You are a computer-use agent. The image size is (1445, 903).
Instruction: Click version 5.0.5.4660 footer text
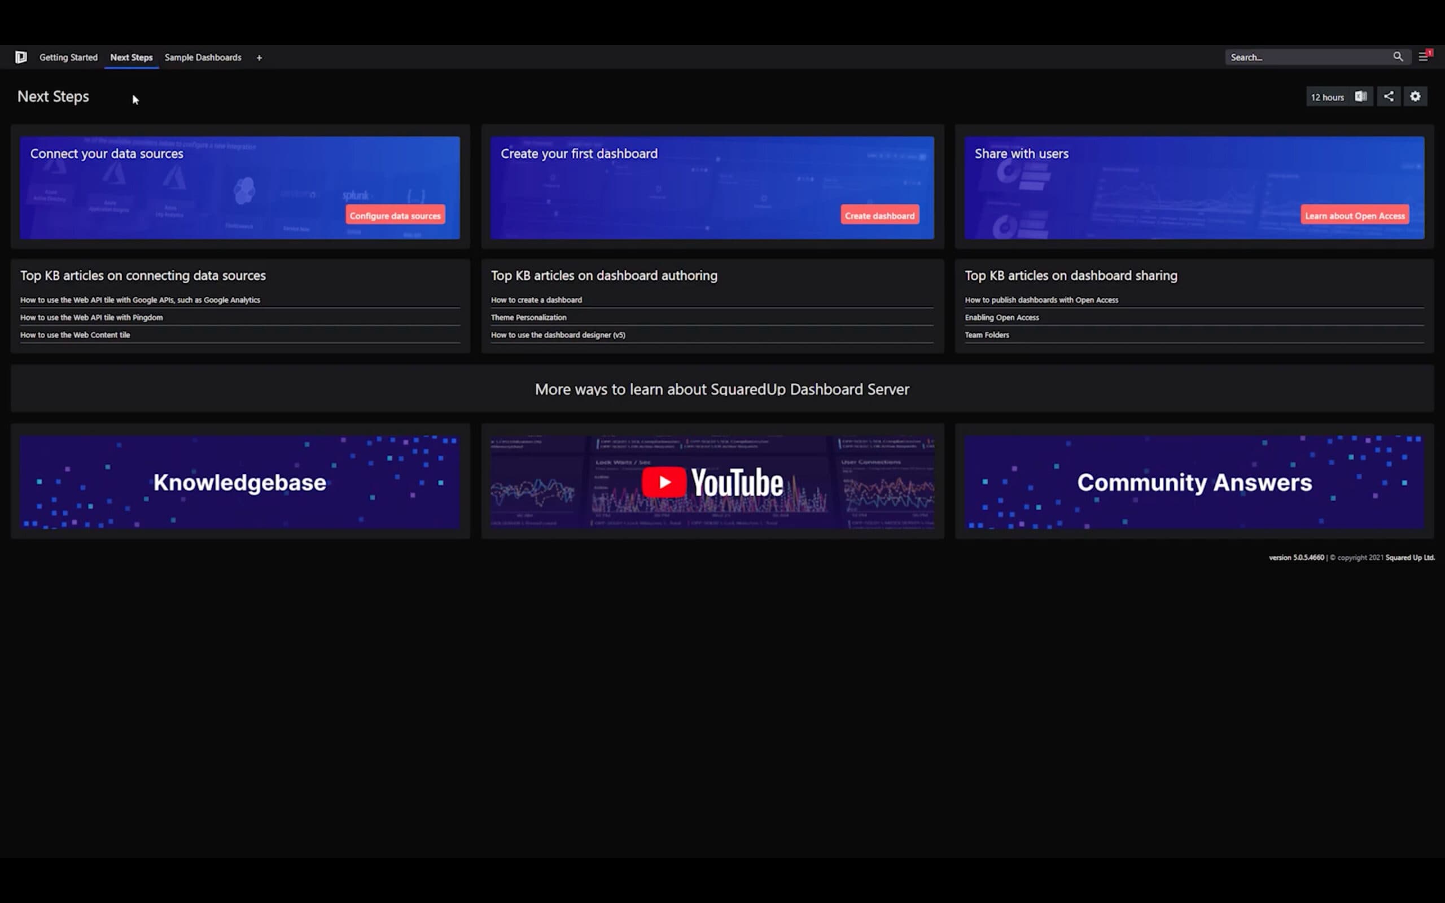(1297, 558)
